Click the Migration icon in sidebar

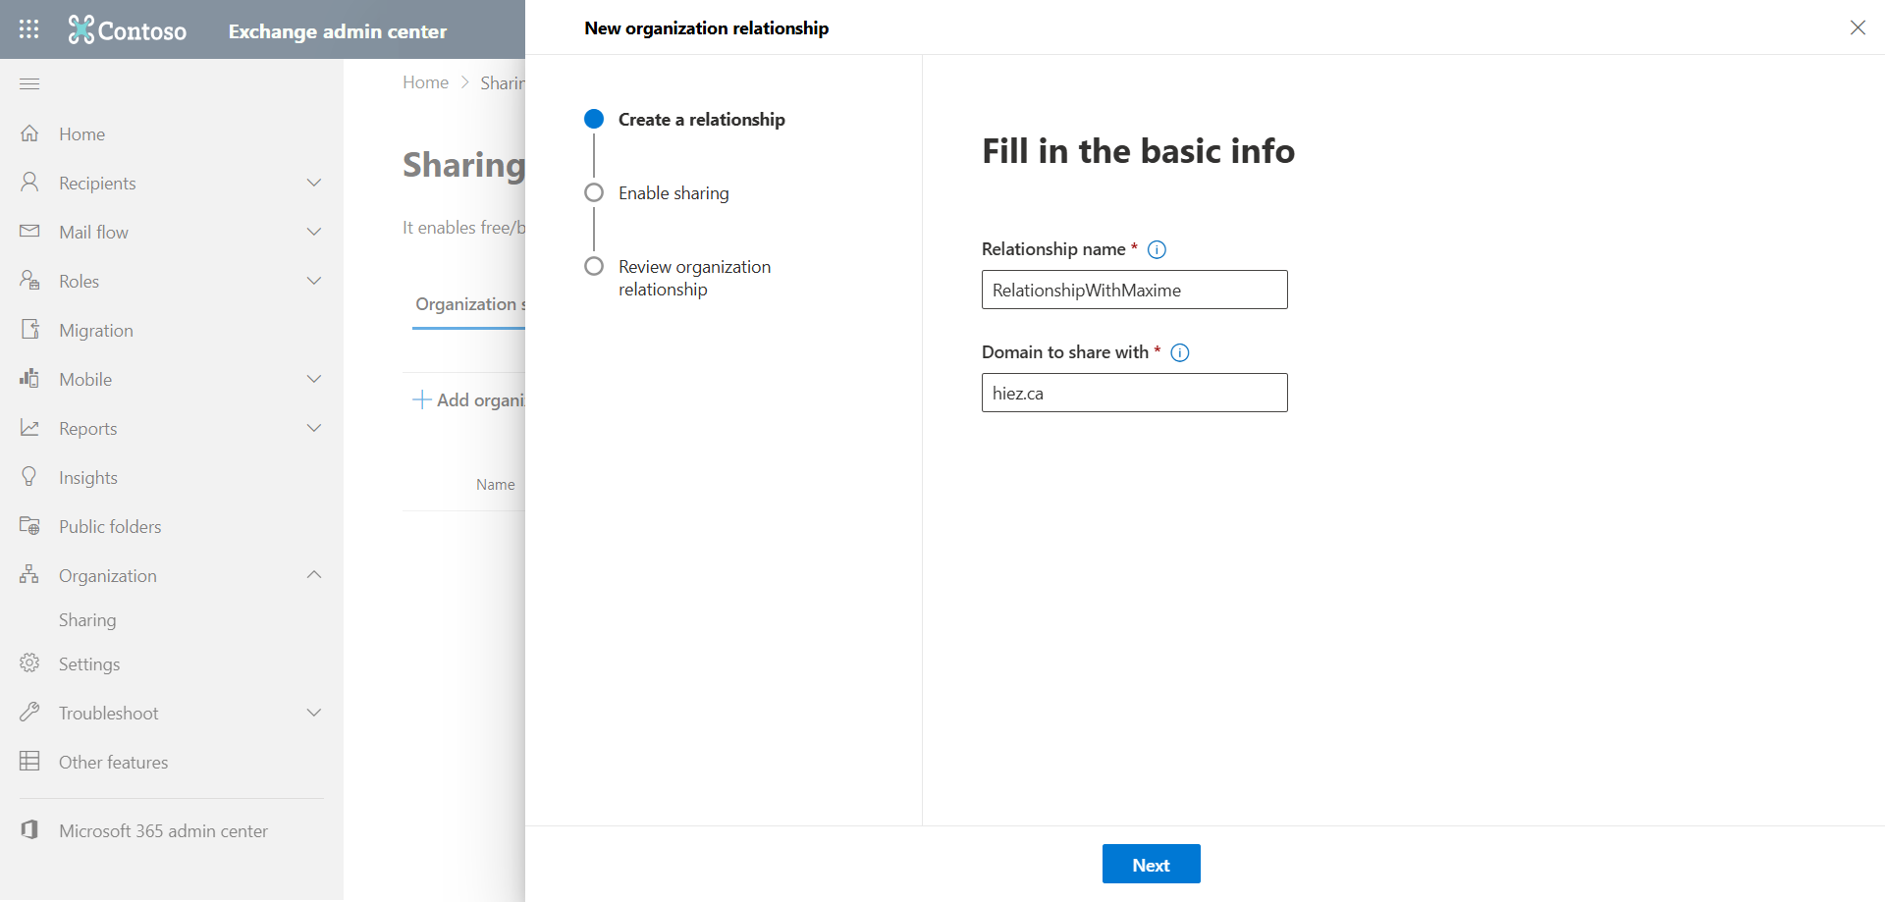click(x=29, y=330)
